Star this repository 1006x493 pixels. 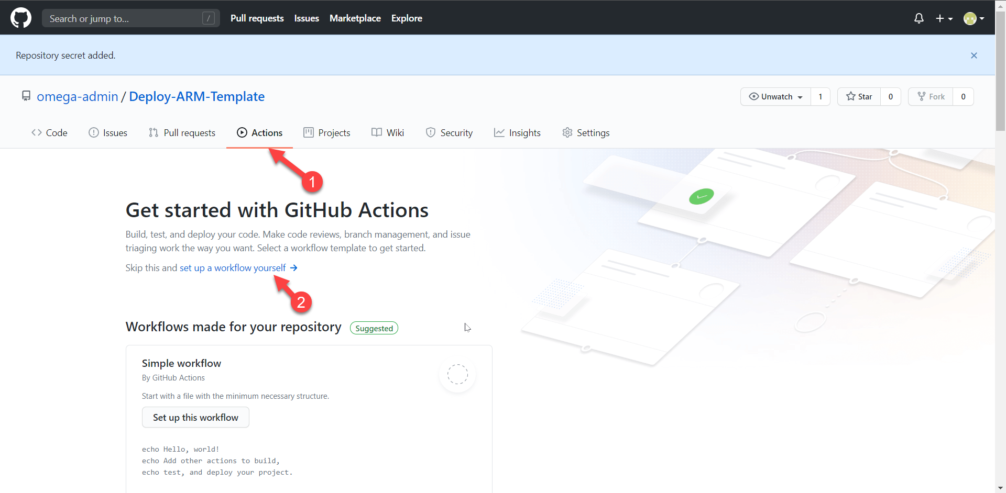coord(859,96)
